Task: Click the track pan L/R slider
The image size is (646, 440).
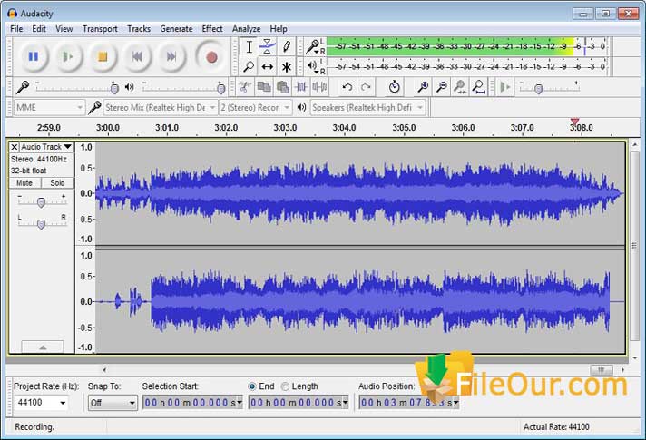Action: click(x=42, y=223)
